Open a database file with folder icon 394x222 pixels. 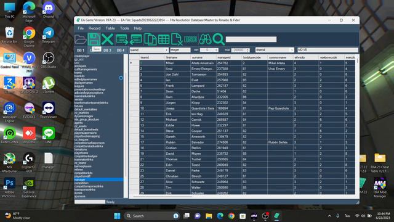click(x=81, y=39)
